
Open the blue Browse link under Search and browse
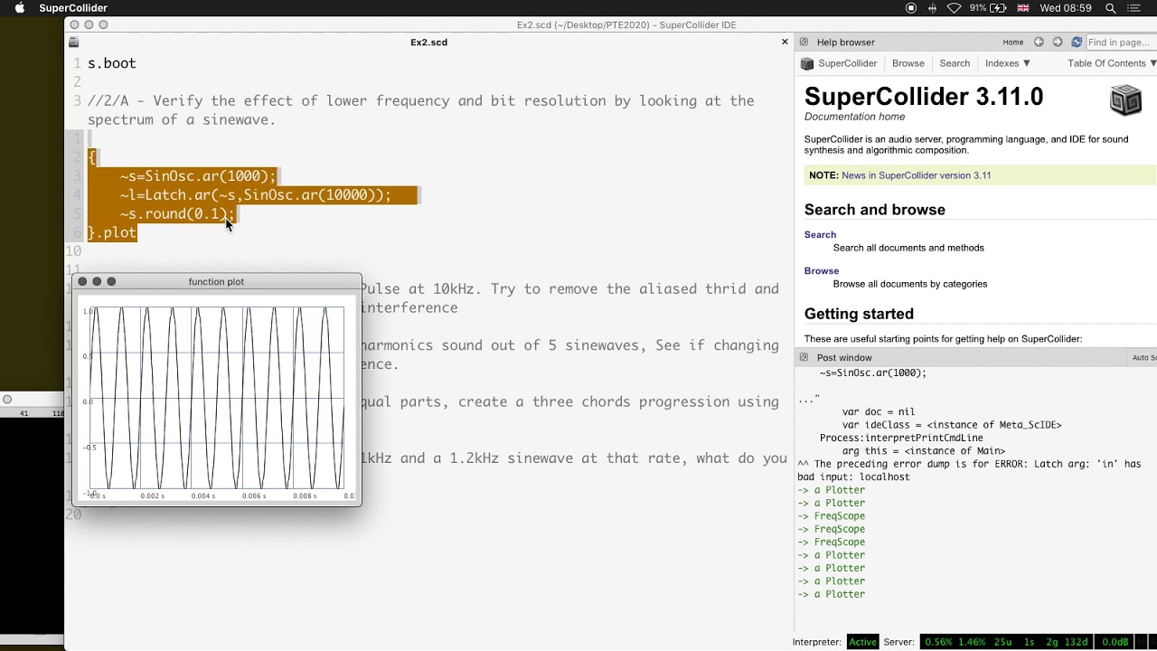pos(822,271)
